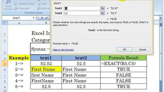
Task: Select the TRUE result in row 9
Action: [124, 87]
